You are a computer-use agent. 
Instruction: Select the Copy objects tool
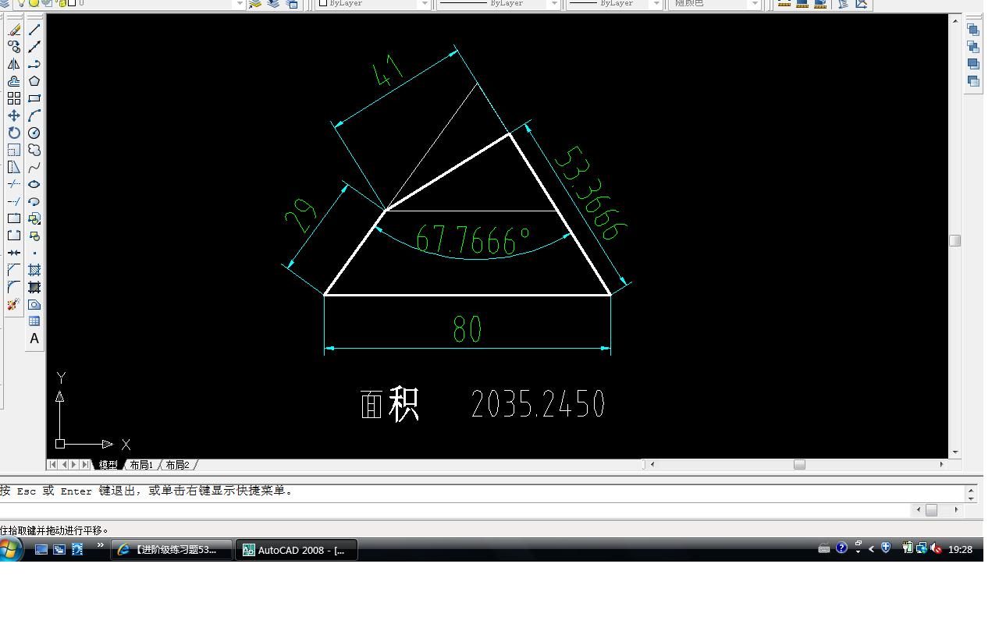[14, 47]
